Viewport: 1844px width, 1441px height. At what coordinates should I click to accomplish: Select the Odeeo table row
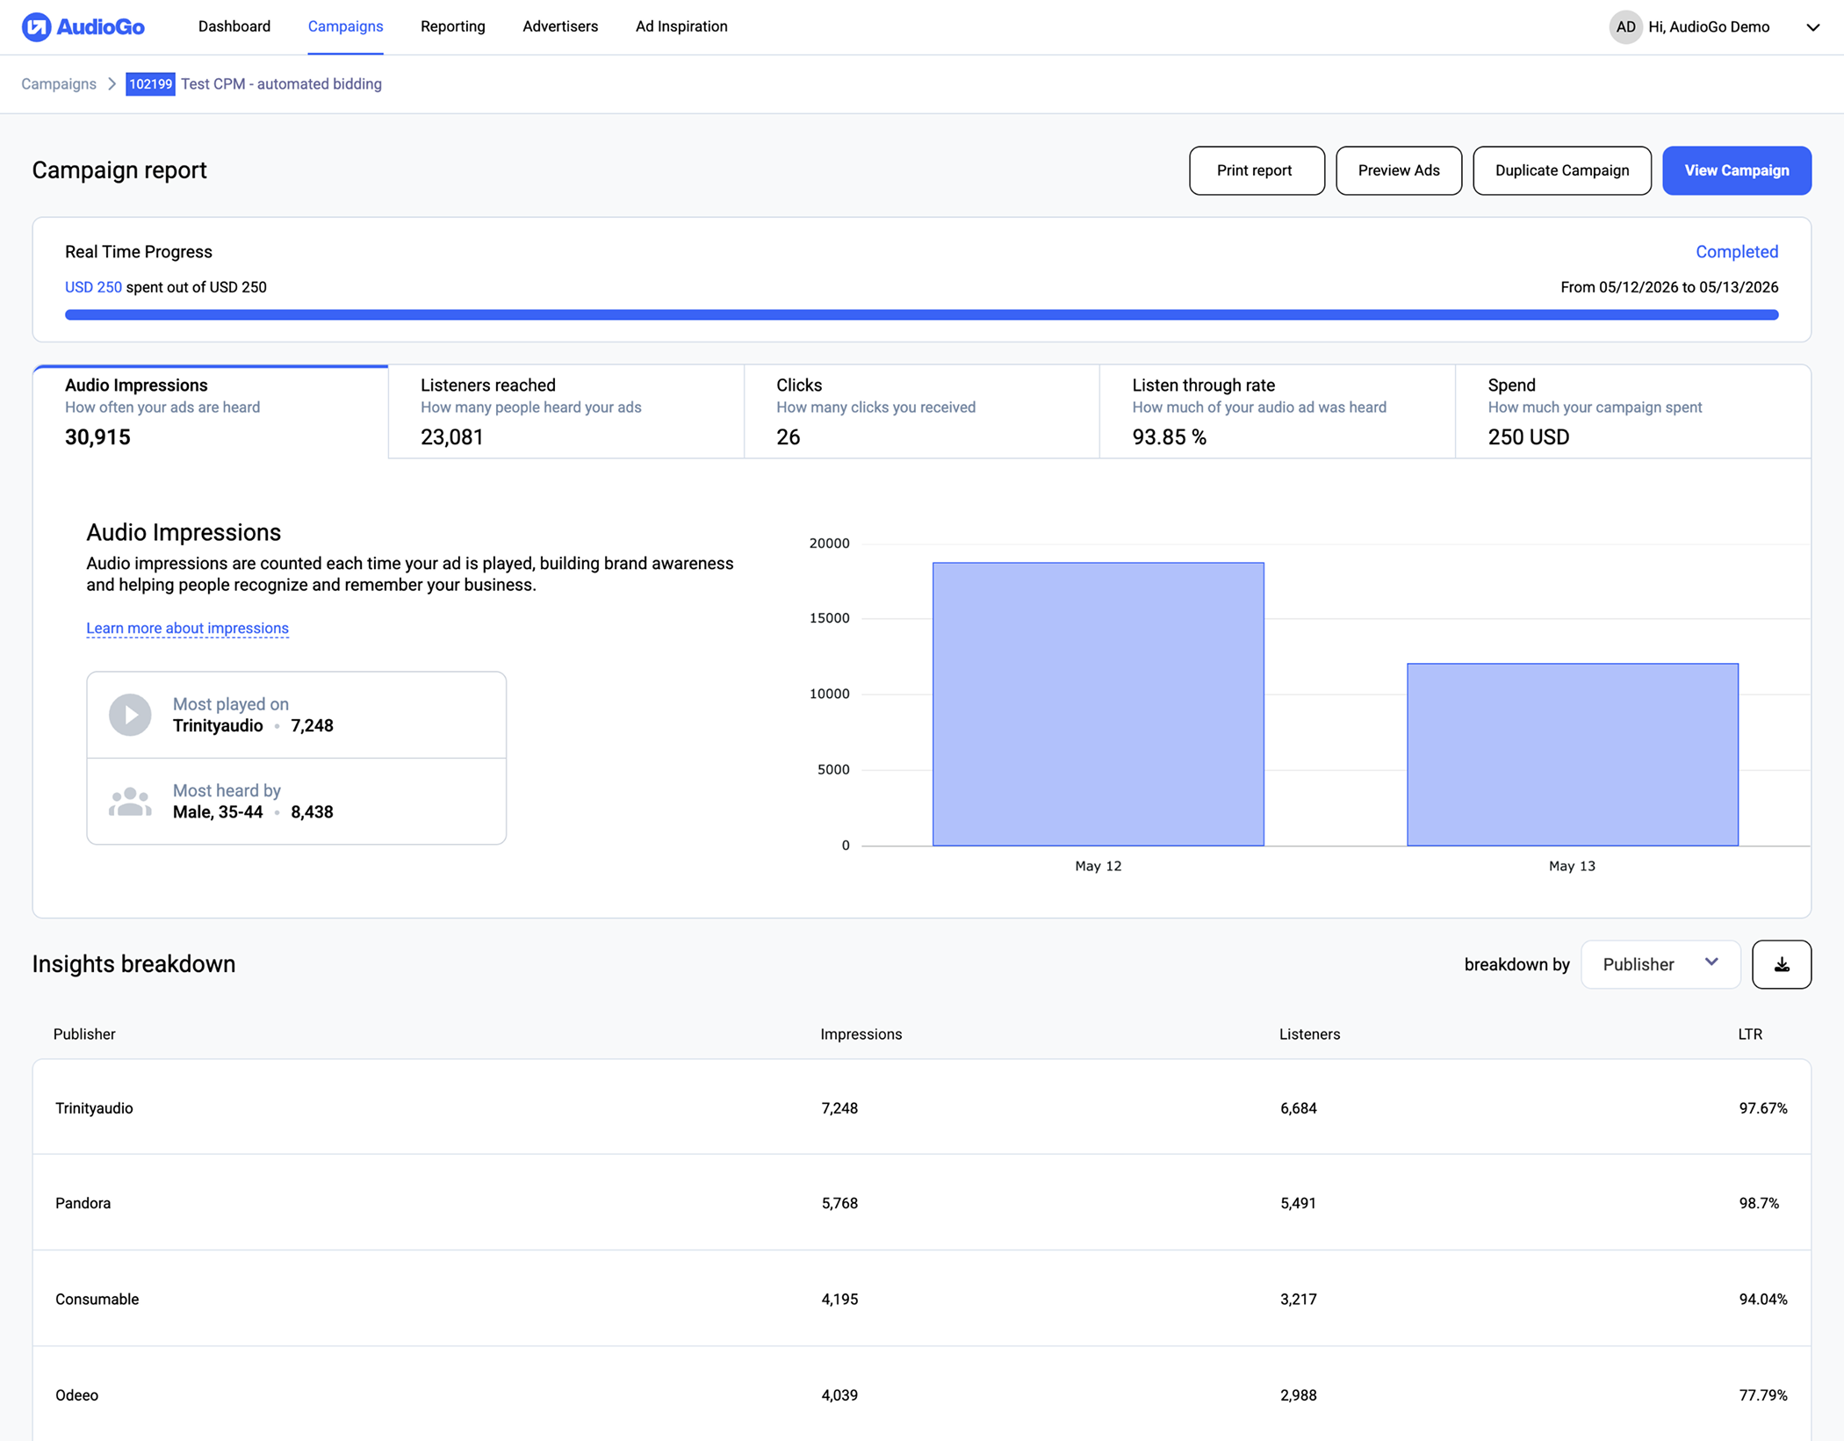tap(922, 1394)
